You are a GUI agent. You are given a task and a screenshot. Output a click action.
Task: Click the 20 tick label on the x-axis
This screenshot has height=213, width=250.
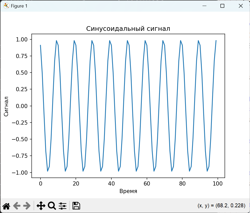(76, 183)
